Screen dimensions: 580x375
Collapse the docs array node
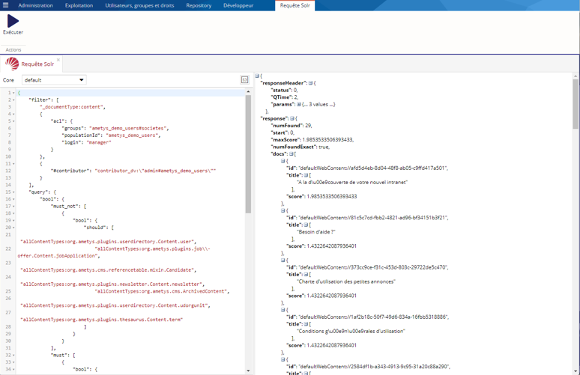tap(291, 154)
